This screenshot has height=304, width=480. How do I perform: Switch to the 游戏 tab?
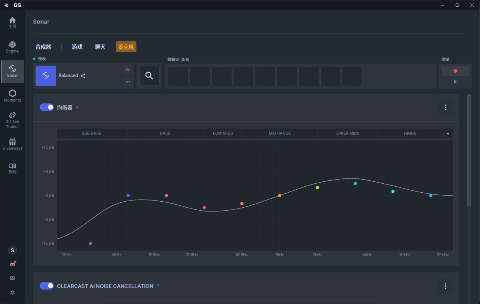(x=77, y=47)
